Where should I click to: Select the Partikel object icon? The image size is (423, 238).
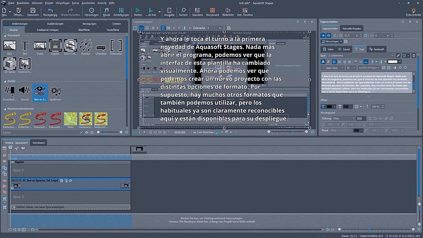(x=85, y=45)
